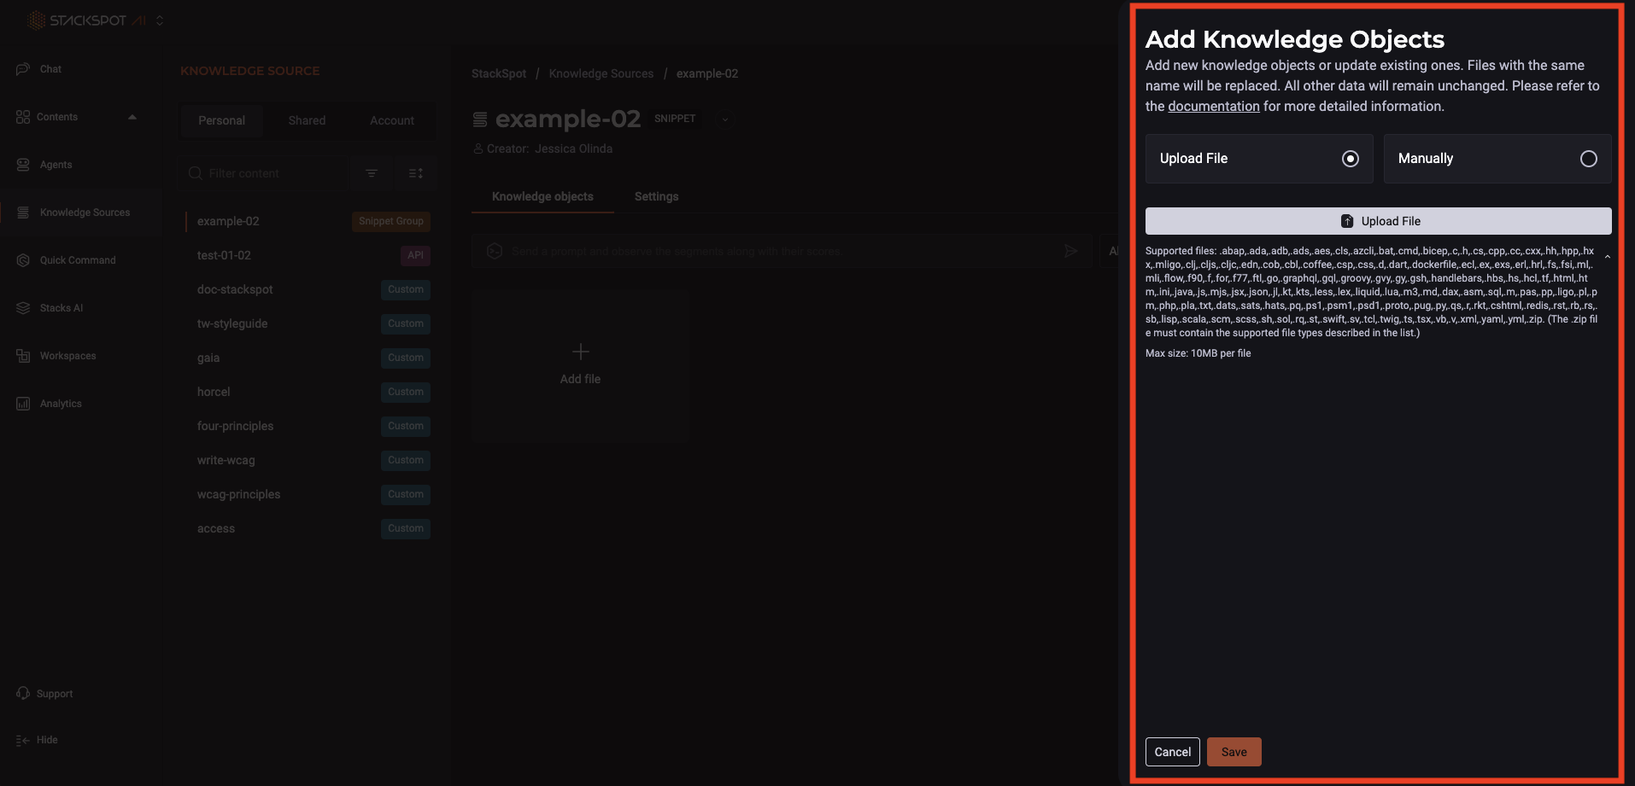Image resolution: width=1635 pixels, height=786 pixels.
Task: Click the wide Upload File button
Action: [1379, 221]
